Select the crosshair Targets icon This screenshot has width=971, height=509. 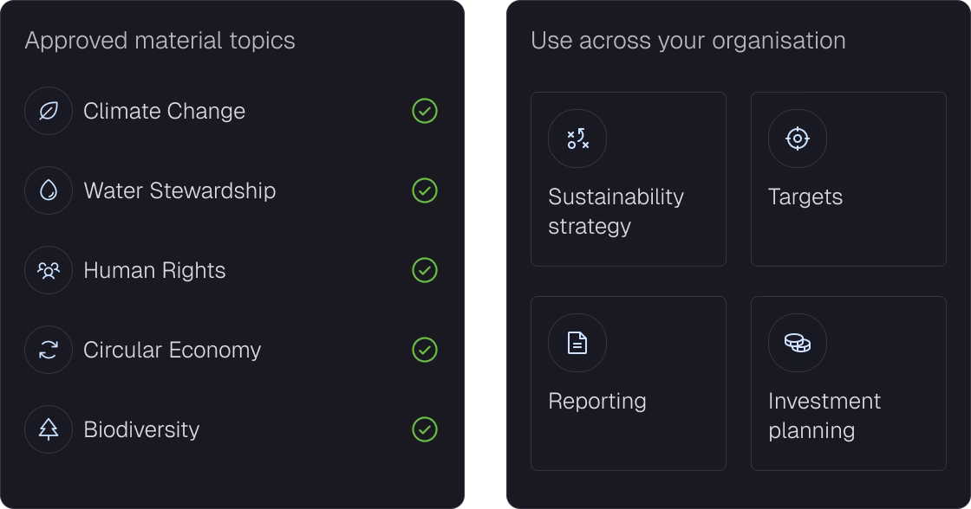tap(797, 139)
